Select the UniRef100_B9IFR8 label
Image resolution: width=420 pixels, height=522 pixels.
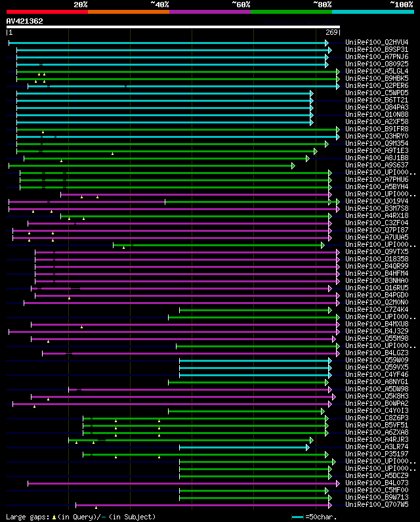pos(377,129)
